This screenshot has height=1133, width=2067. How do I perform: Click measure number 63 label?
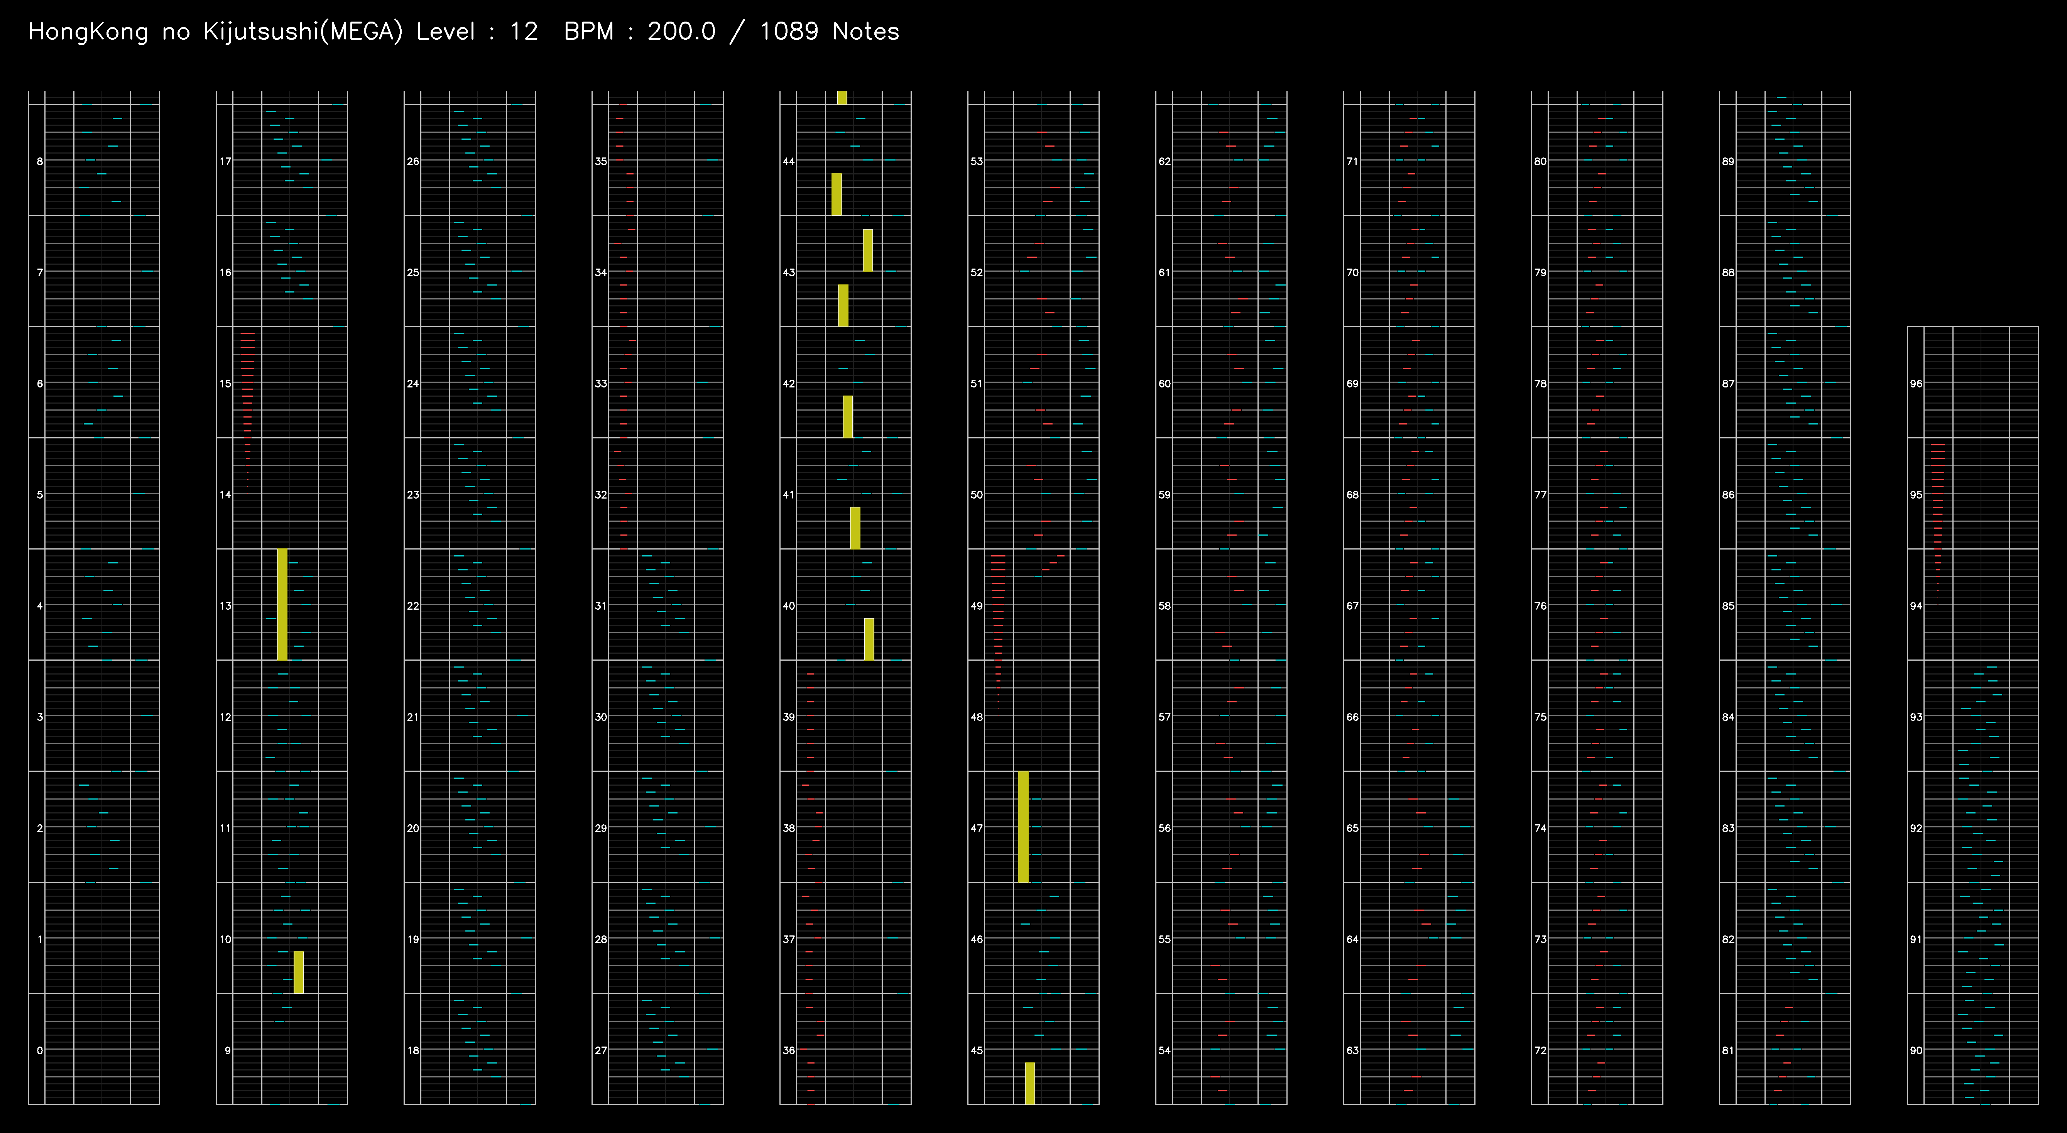pyautogui.click(x=1352, y=1050)
